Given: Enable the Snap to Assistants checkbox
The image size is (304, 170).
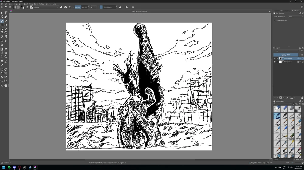Looking at the screenshot, I should tap(274, 21).
